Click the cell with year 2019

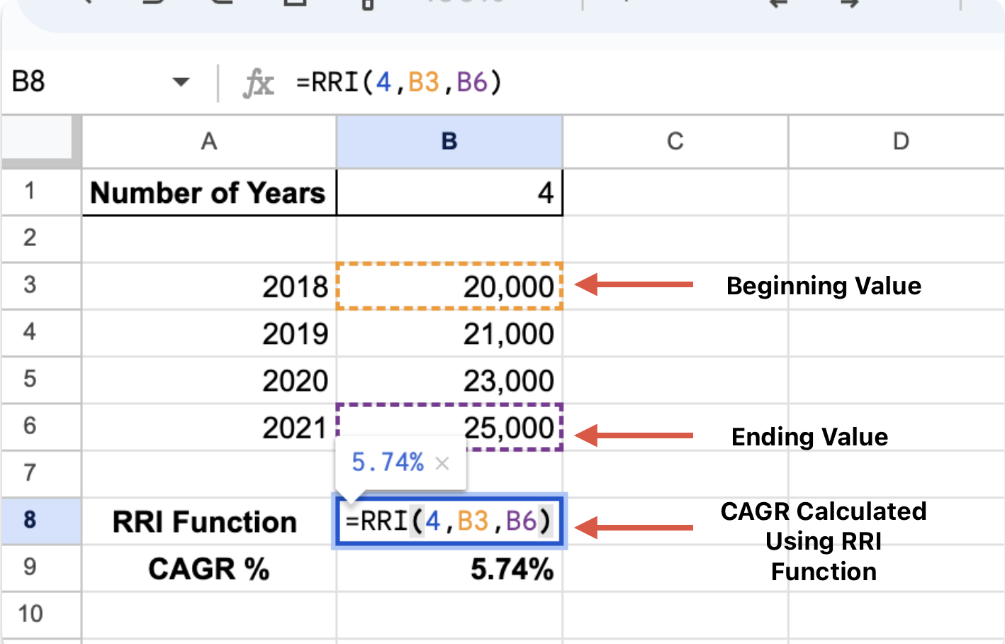pyautogui.click(x=208, y=333)
